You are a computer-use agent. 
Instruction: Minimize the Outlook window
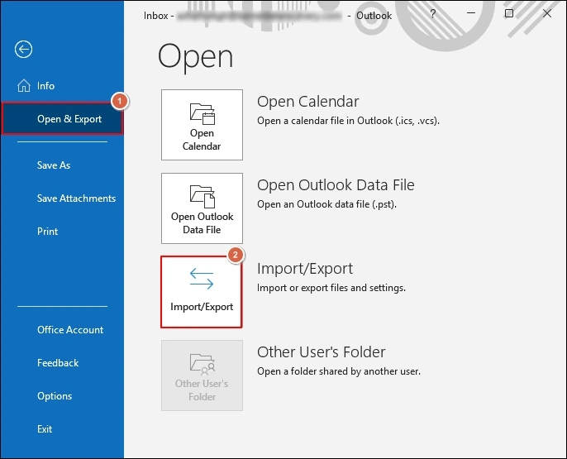coord(471,13)
